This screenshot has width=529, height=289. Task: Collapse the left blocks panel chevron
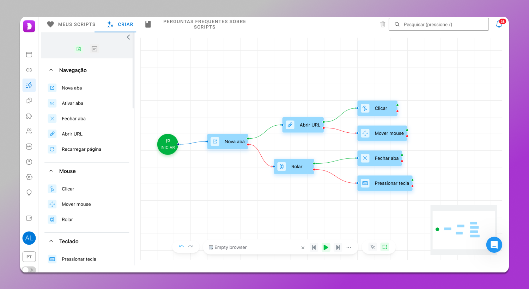[128, 37]
